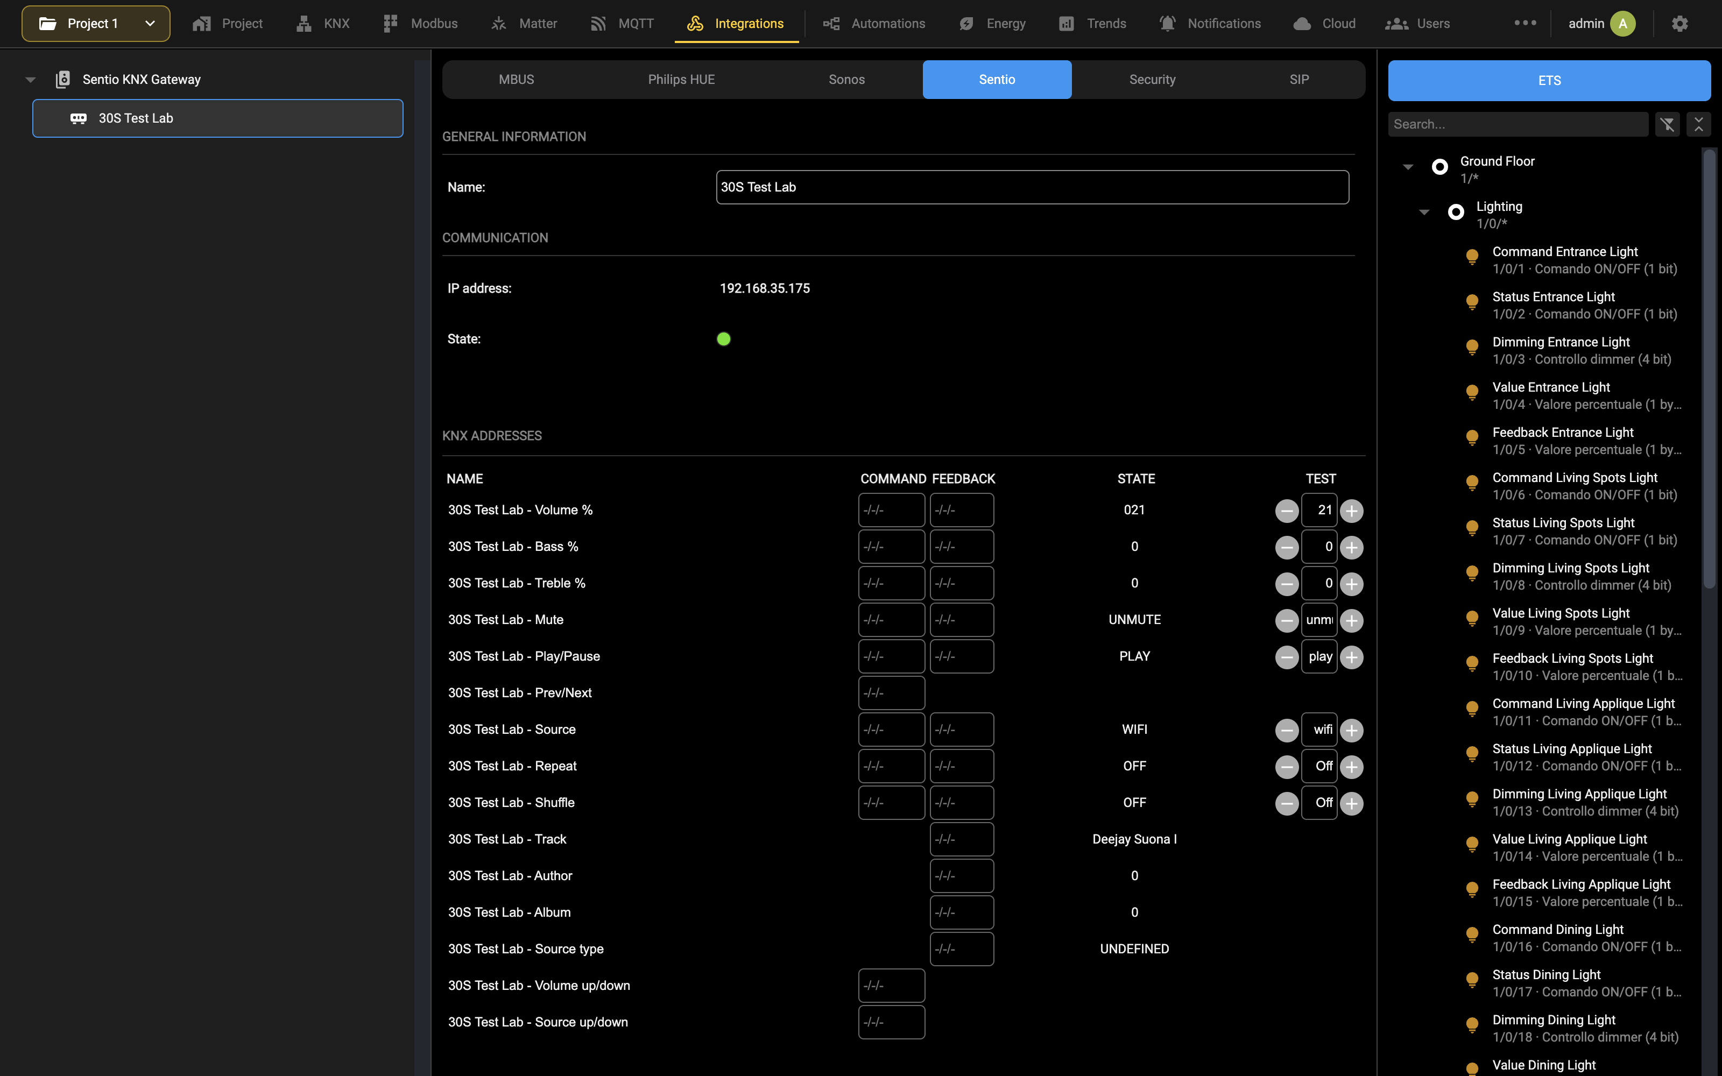Click minus button in Repeat row
The image size is (1722, 1076).
[1287, 767]
